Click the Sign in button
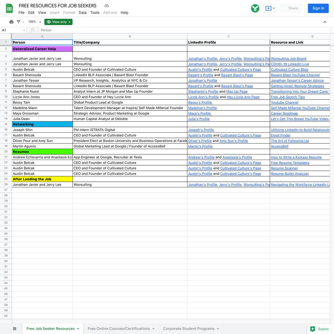Image resolution: width=334 pixels, height=334 pixels. 318,8
